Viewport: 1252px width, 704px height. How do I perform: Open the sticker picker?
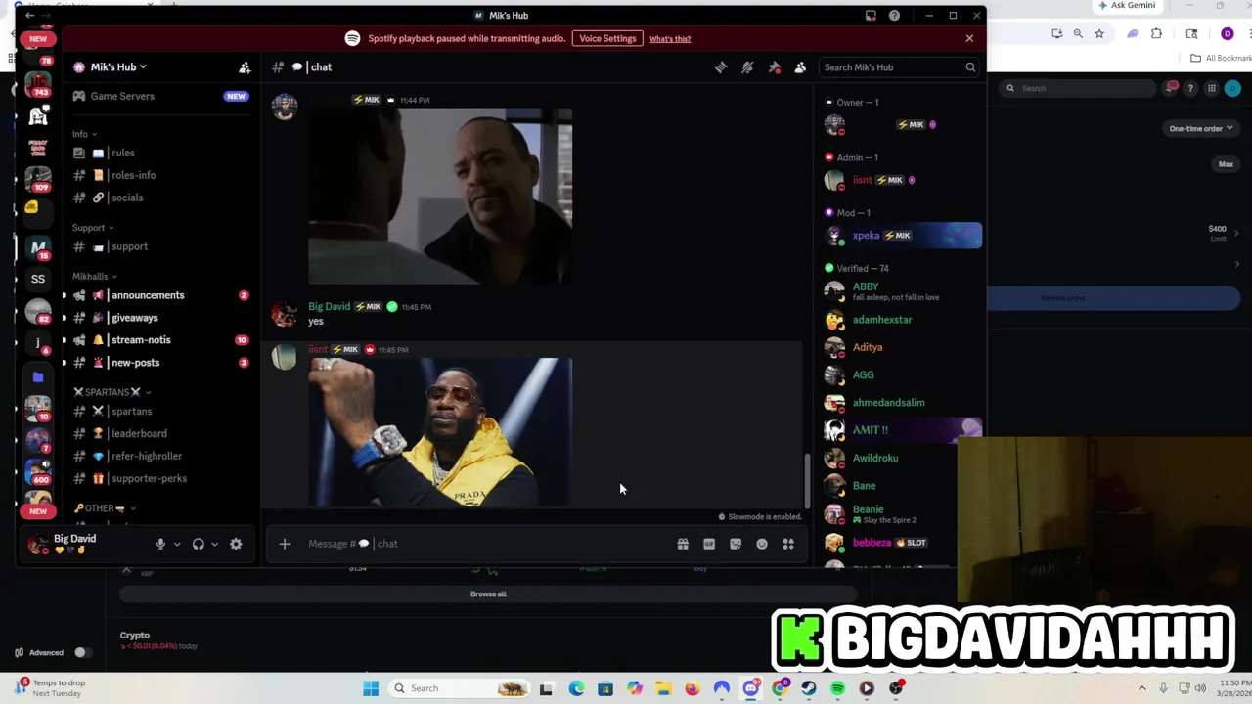pyautogui.click(x=736, y=544)
